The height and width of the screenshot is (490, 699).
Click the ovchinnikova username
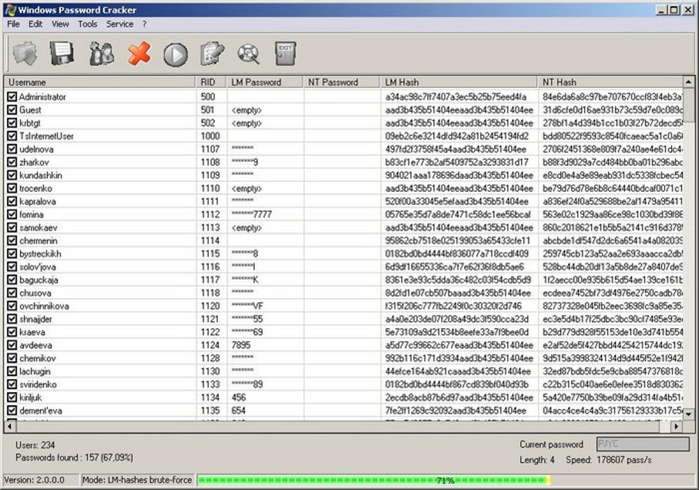point(44,306)
